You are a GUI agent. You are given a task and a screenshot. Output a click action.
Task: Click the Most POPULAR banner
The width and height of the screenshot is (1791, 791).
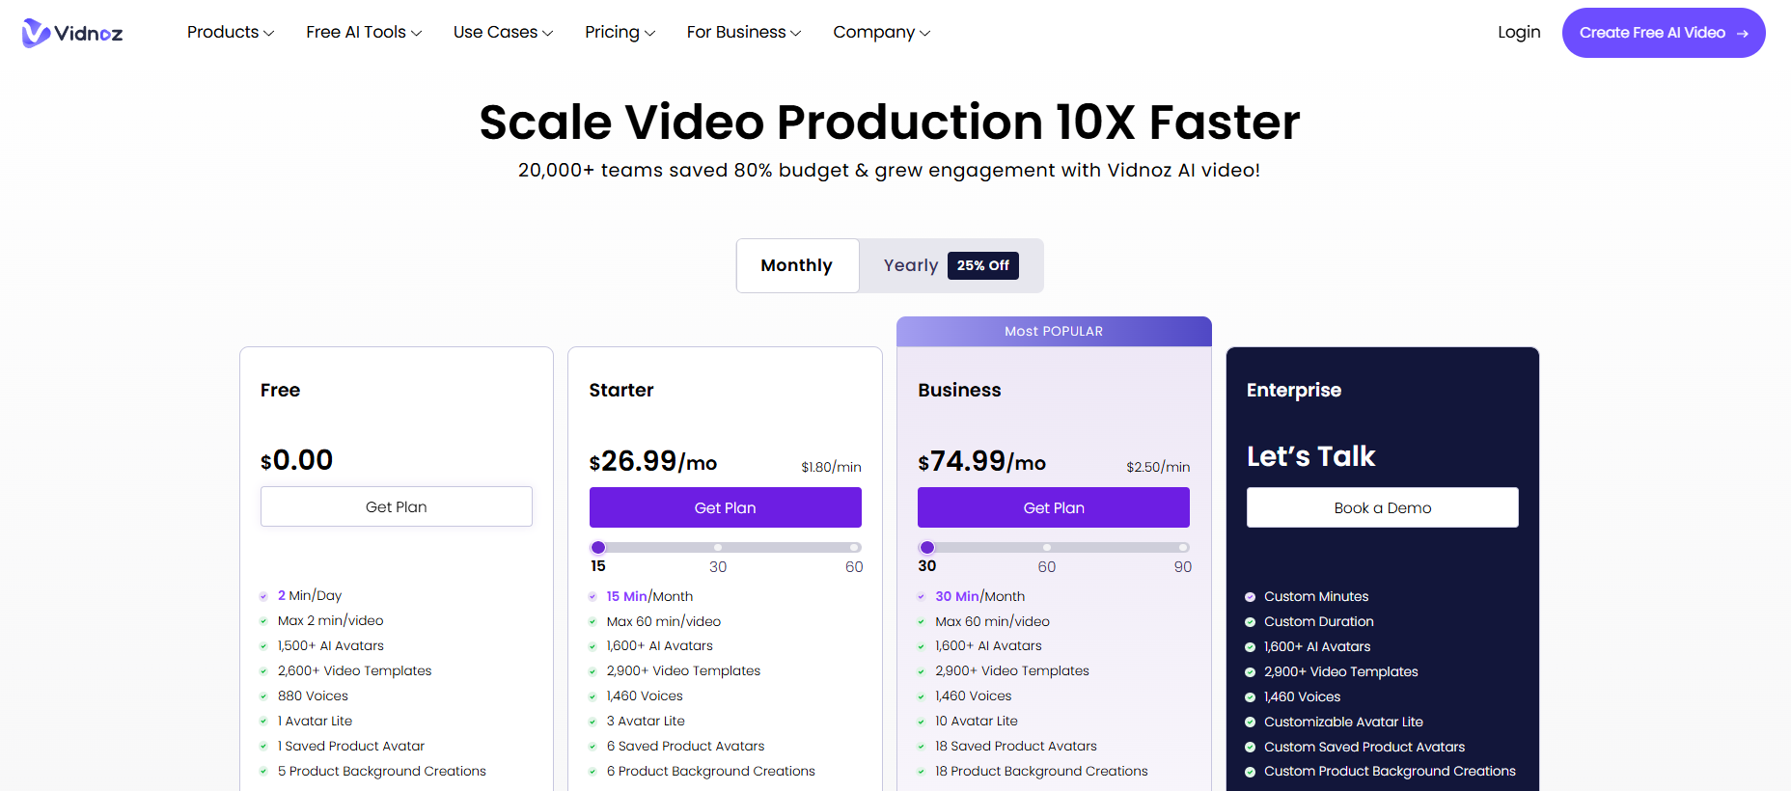pyautogui.click(x=1054, y=331)
